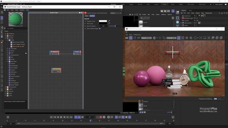Select the move tool in left toolbar
The height and width of the screenshot is (128, 228).
click(x=2, y=27)
